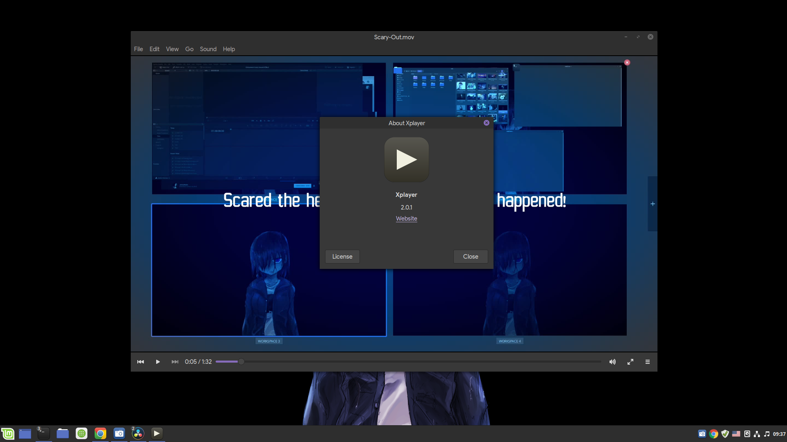787x442 pixels.
Task: Skip to previous track button
Action: (140, 362)
